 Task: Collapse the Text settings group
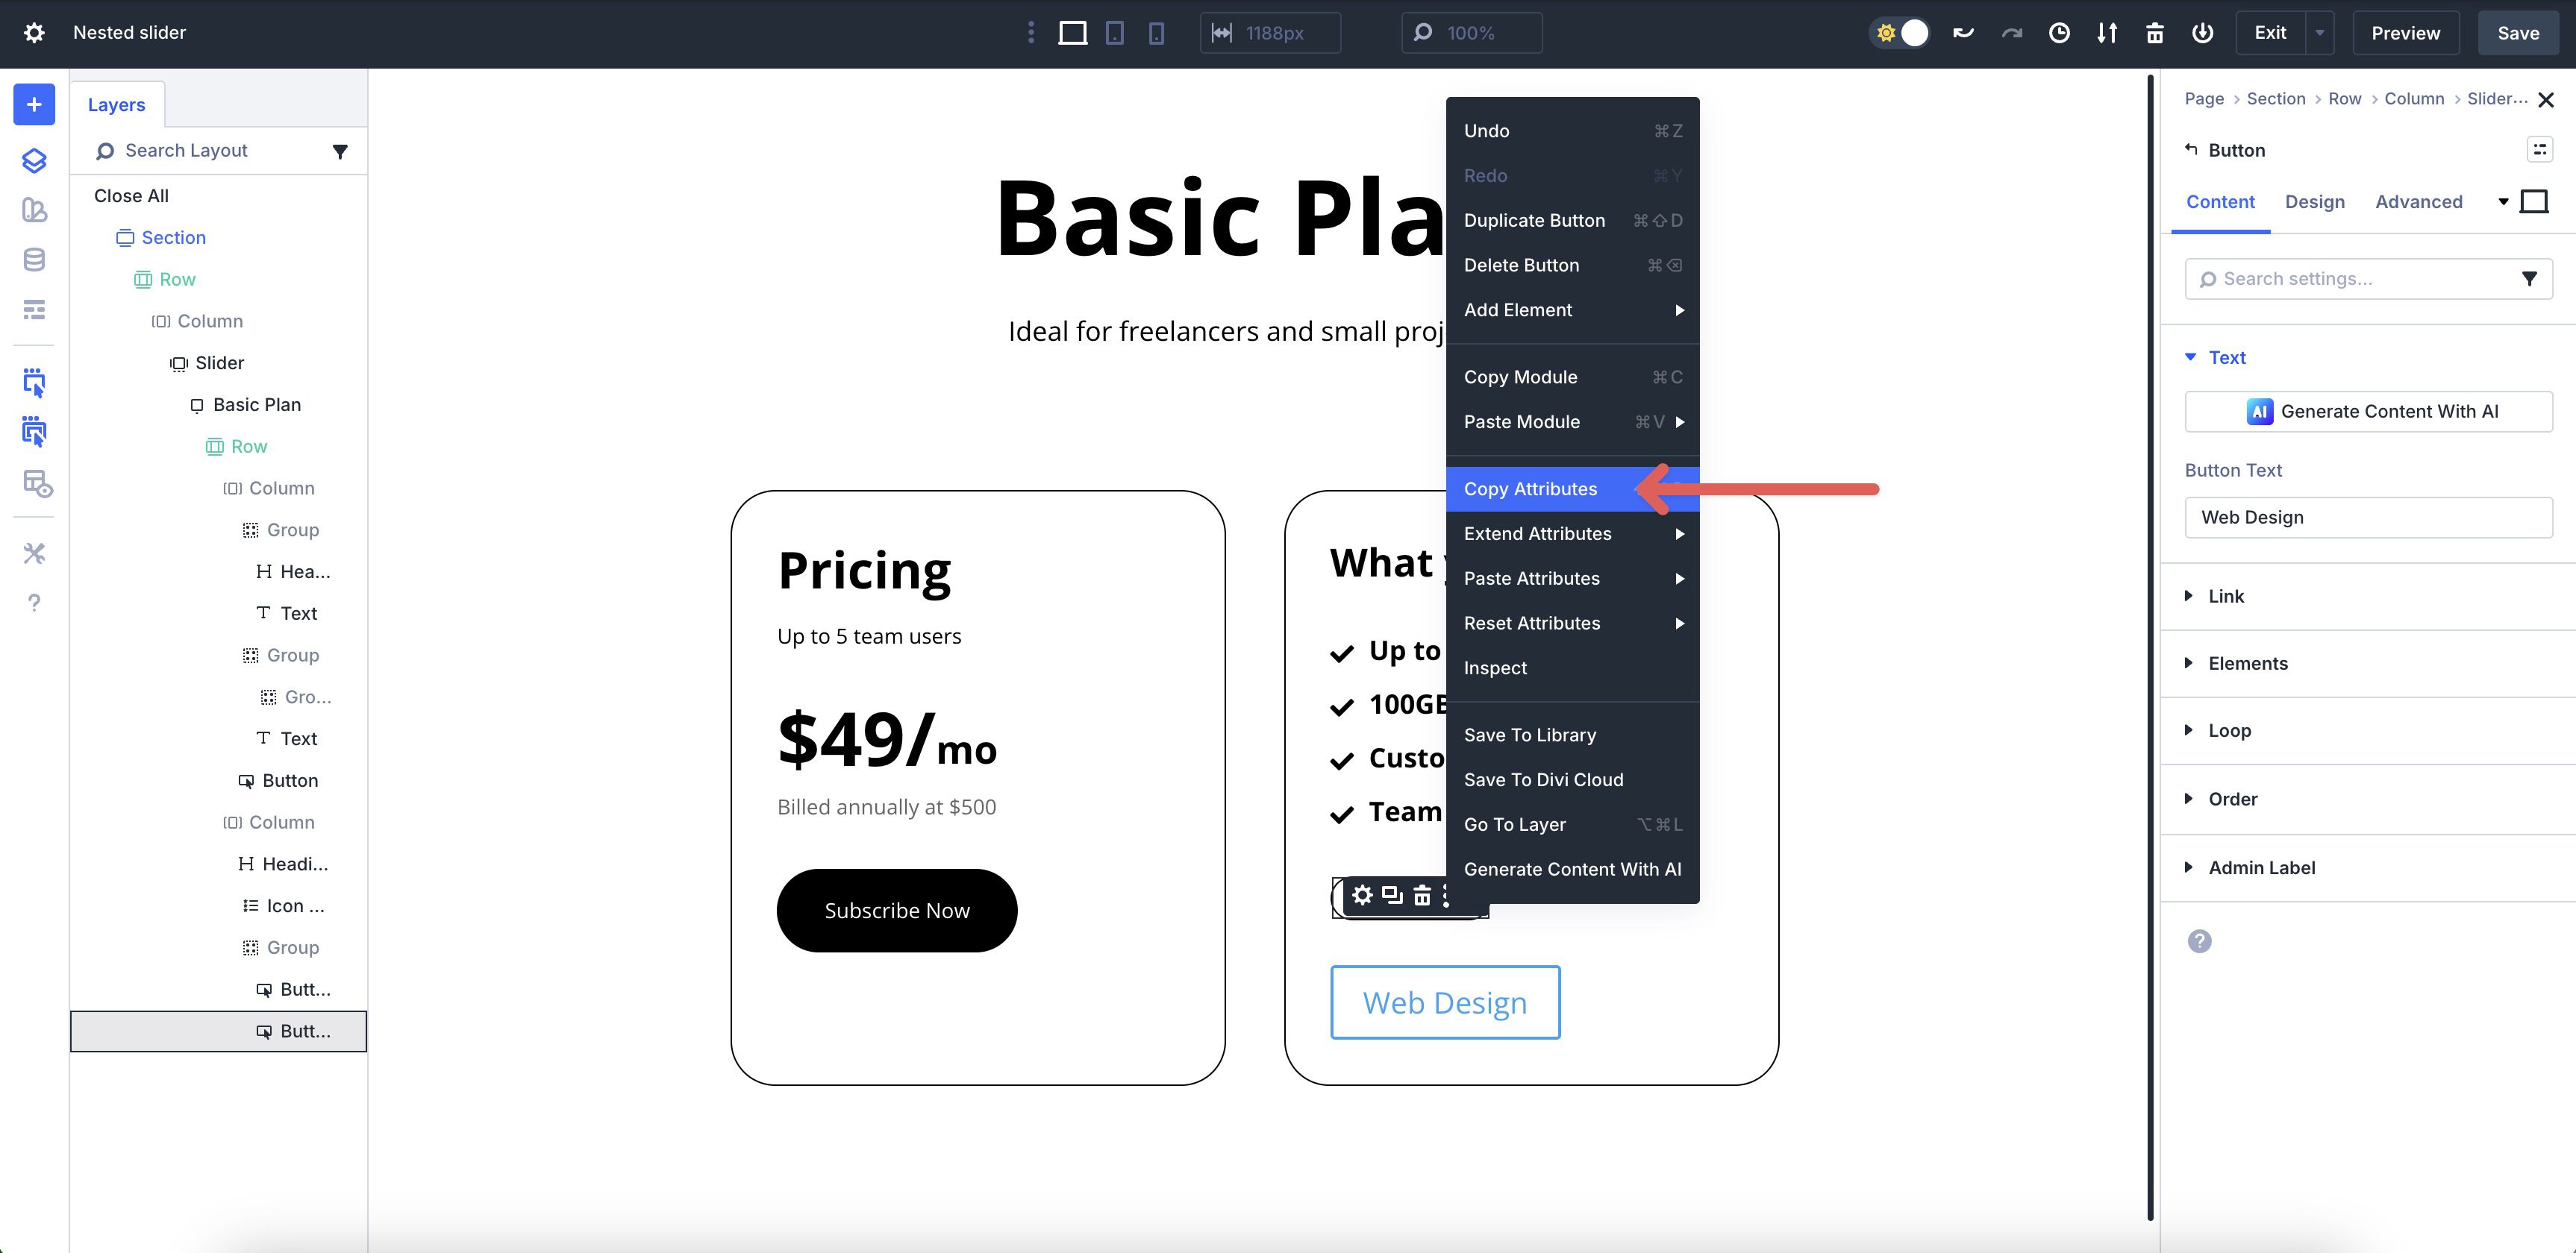(2226, 358)
